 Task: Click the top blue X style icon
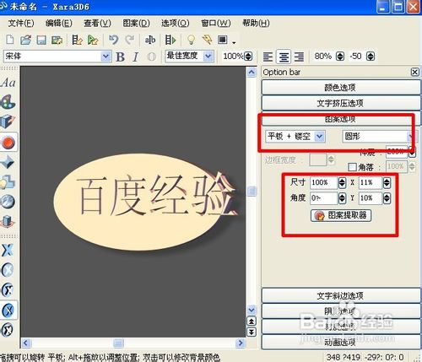coord(8,250)
